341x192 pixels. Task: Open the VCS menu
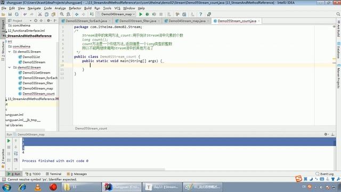[x=117, y=9]
